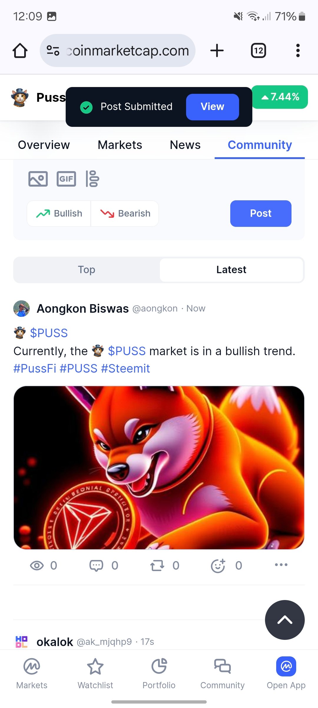Submit with the blue Post button
This screenshot has height=708, width=318.
coord(261,214)
